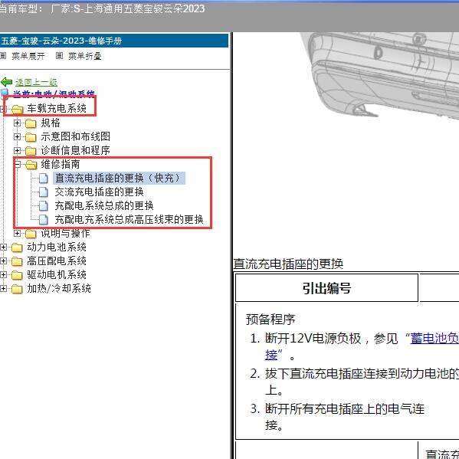
Task: Select the 说明与操作 tree label
Action: tap(65, 233)
